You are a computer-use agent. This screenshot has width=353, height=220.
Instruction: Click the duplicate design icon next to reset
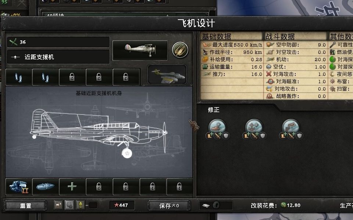(58, 205)
